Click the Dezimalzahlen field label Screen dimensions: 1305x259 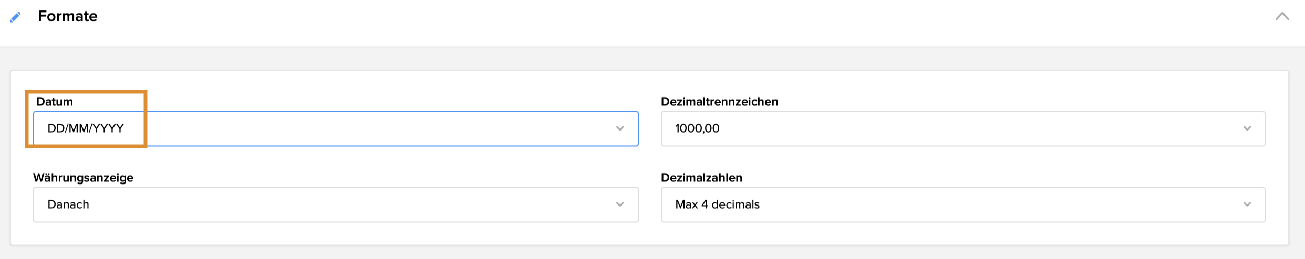(701, 178)
